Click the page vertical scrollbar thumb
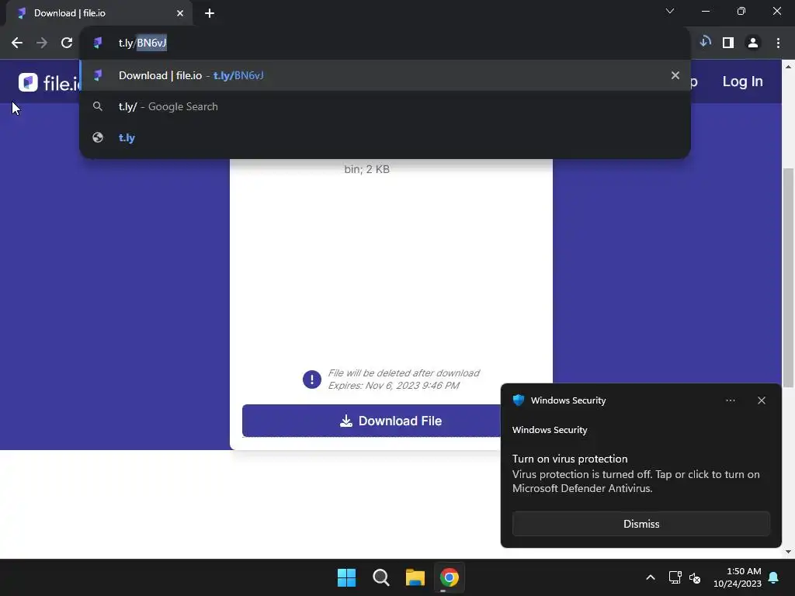Screen dimensions: 795x596 click(788, 278)
